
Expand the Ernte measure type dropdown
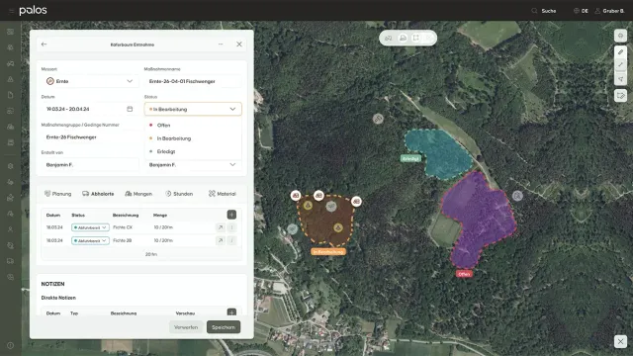pyautogui.click(x=90, y=81)
